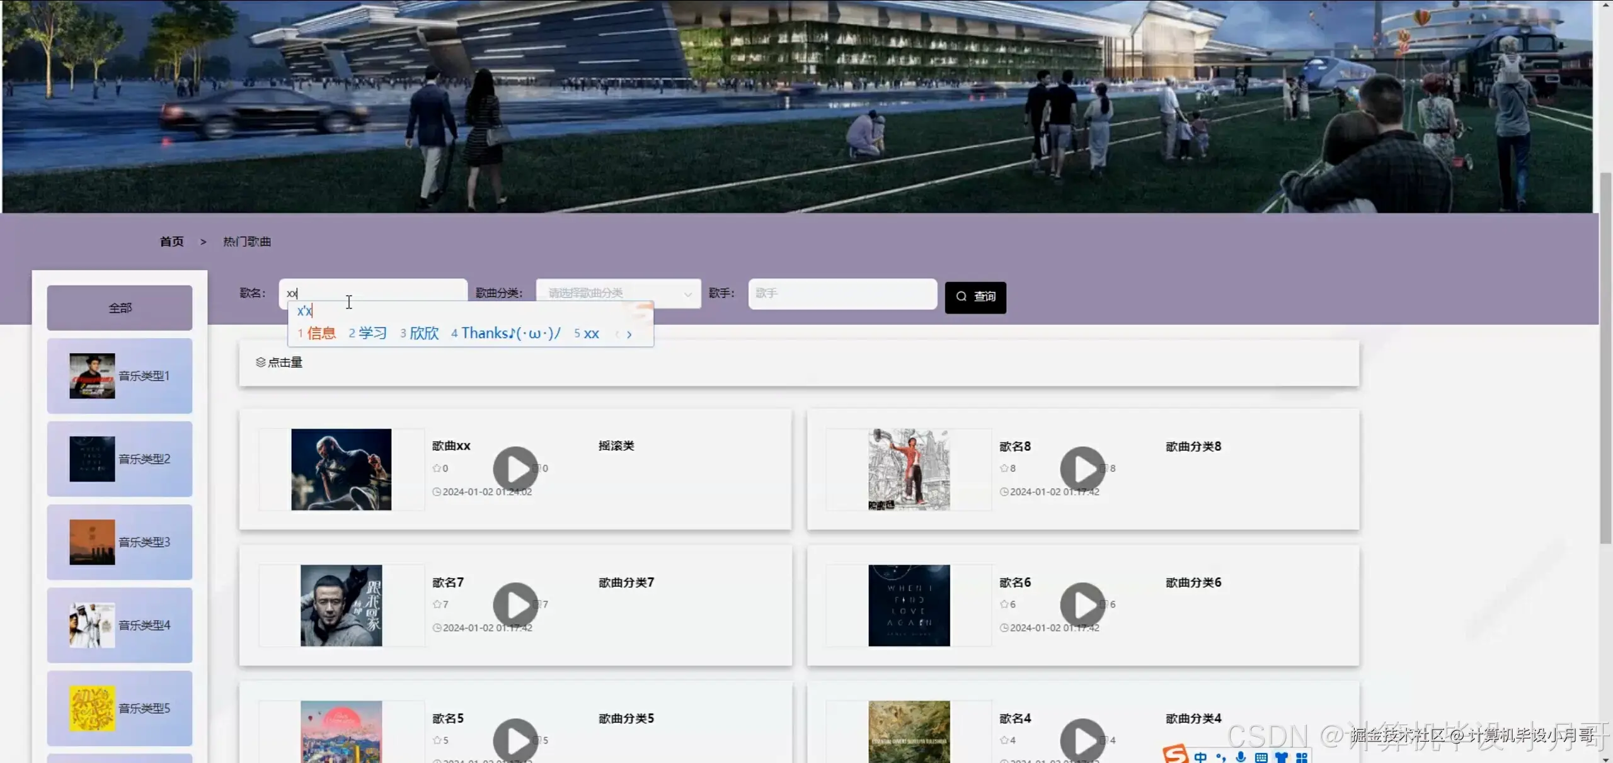Play the song 歌曲xx

(x=515, y=469)
